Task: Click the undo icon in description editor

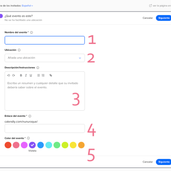Action: coord(9,75)
